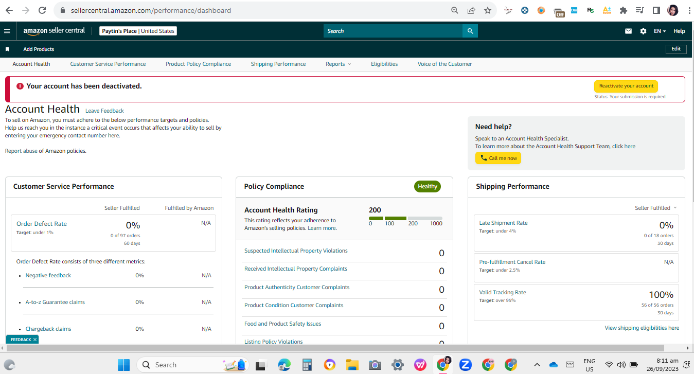Click the Account Health Rating progress bar

pyautogui.click(x=405, y=218)
